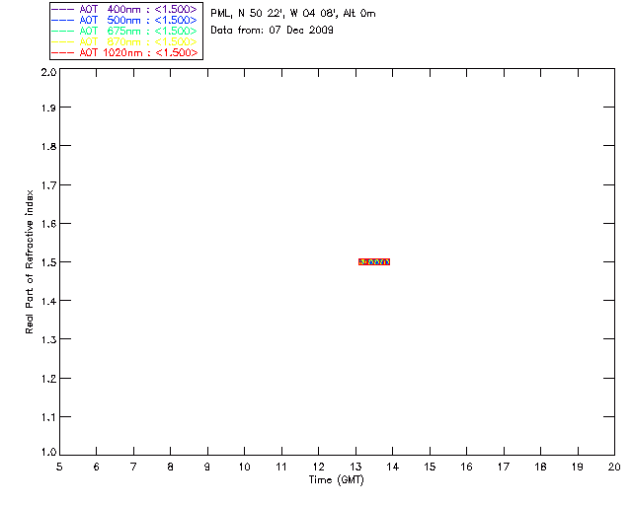Screen dimensions: 632x505
Task: Click the 1.5 tick label on the vertical axis
Action: tap(48, 262)
